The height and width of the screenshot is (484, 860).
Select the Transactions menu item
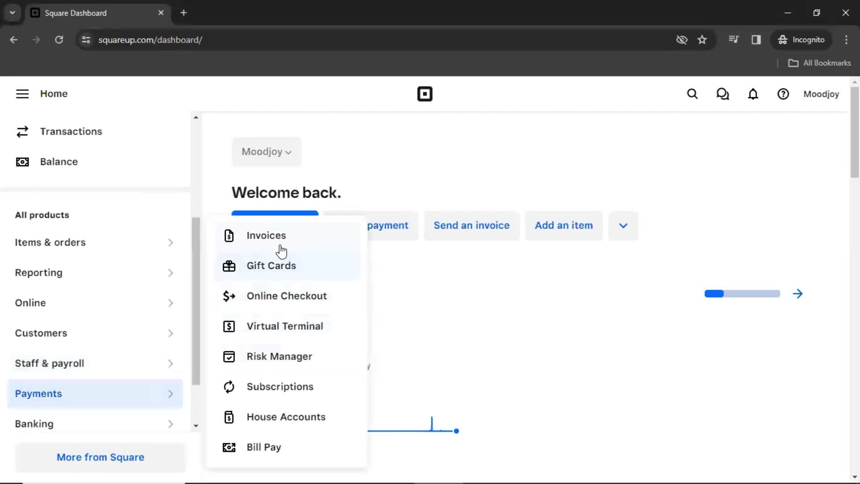[x=71, y=131]
